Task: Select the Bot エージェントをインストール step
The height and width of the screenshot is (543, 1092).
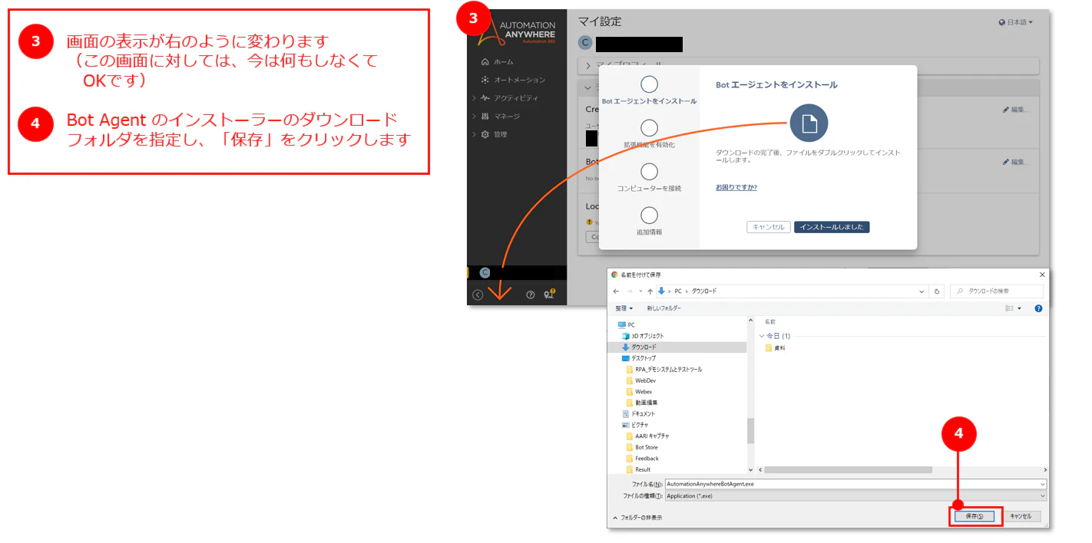Action: (x=649, y=90)
